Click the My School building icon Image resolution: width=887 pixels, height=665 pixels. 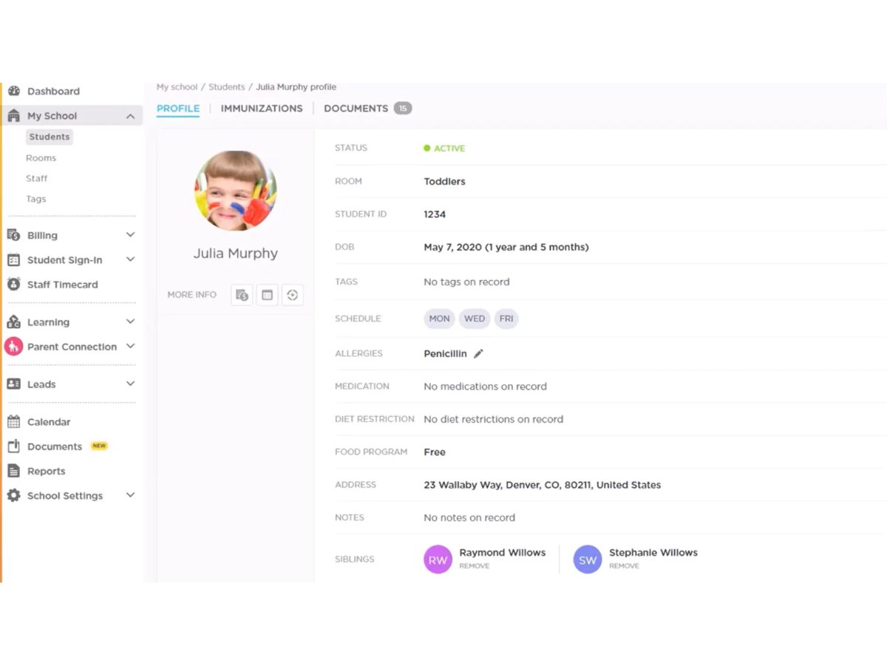13,115
